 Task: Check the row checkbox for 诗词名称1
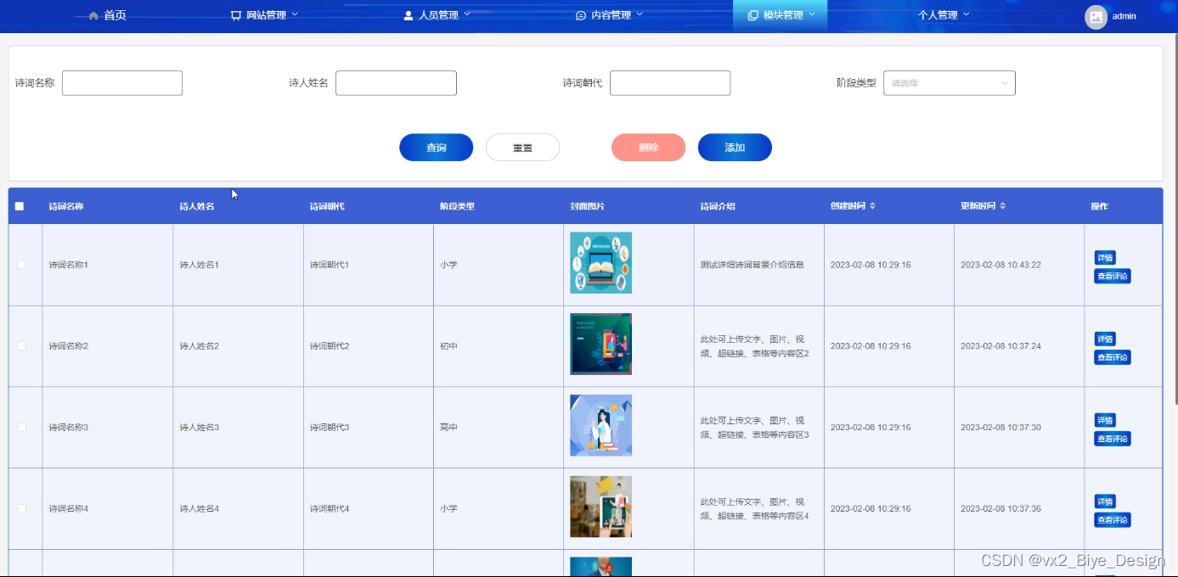22,265
